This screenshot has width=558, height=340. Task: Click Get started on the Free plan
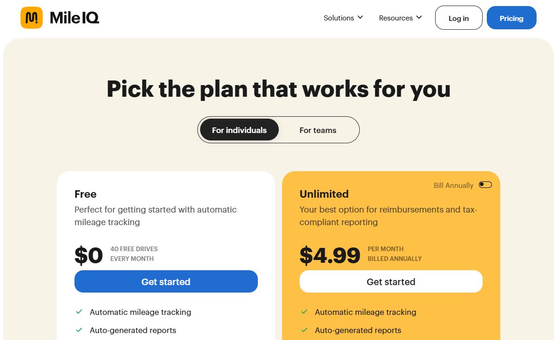(x=166, y=281)
